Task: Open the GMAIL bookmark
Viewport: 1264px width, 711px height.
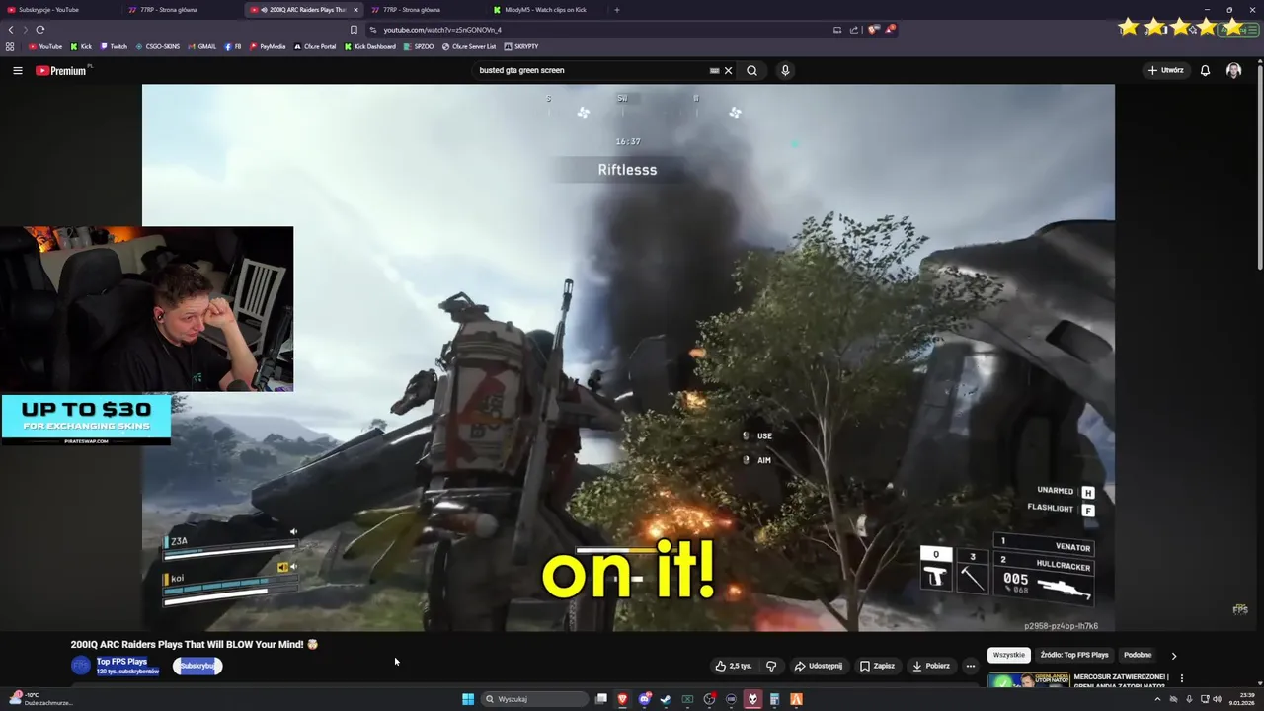Action: (201, 46)
